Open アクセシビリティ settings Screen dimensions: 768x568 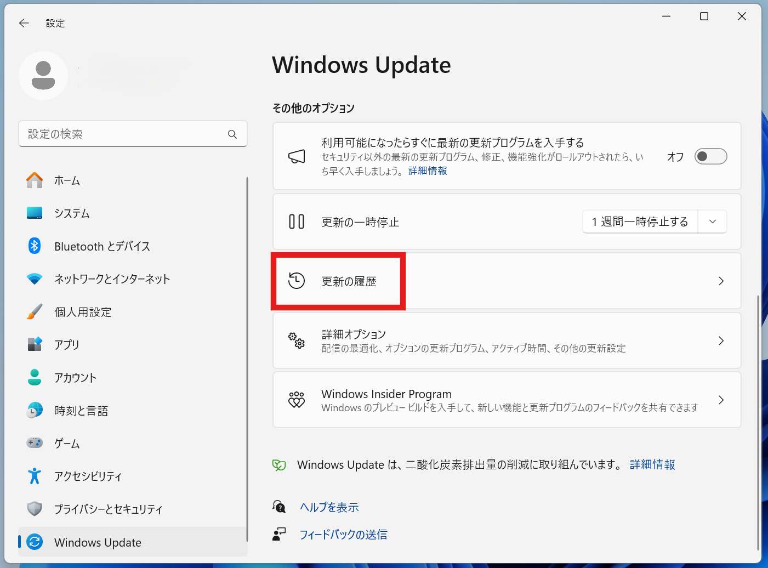coord(133,476)
